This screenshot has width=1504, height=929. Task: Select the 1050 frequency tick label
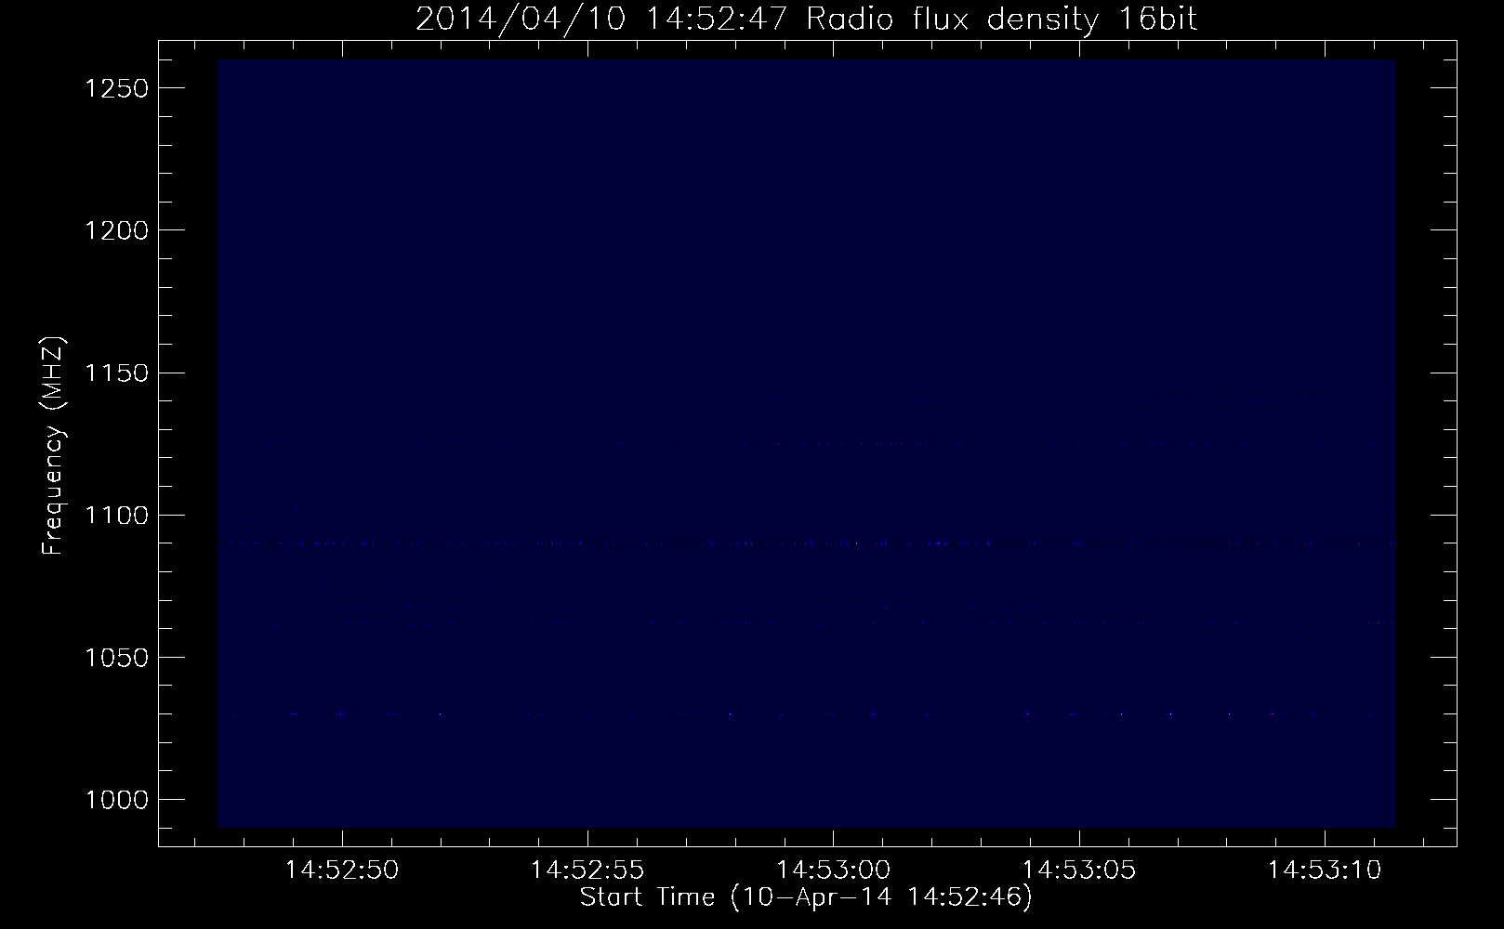point(116,657)
